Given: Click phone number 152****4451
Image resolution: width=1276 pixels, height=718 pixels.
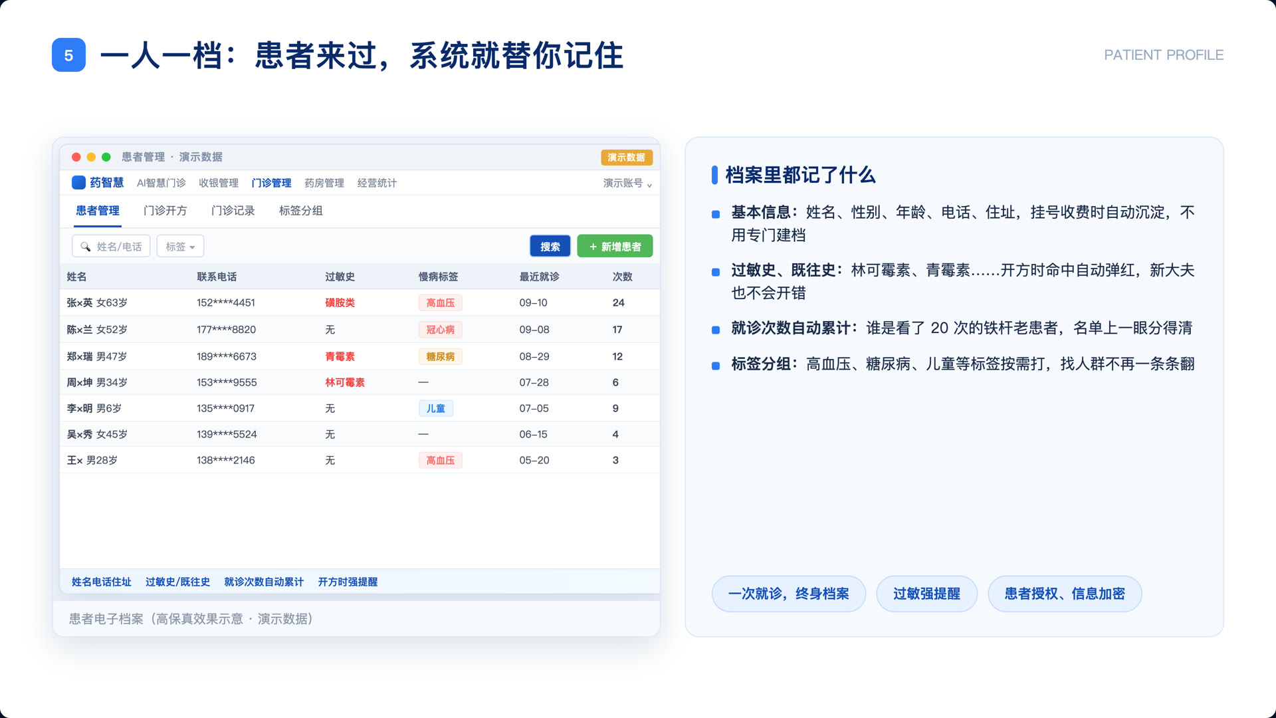Looking at the screenshot, I should pyautogui.click(x=226, y=302).
